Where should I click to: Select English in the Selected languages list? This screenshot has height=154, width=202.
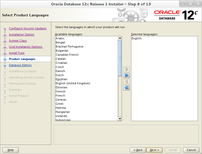pyautogui.click(x=165, y=38)
